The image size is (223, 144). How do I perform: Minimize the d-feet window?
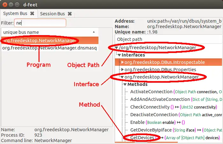click(11, 4)
